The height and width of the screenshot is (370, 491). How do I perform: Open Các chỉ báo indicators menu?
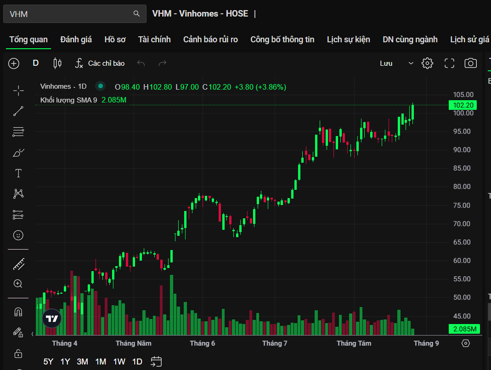coord(100,63)
